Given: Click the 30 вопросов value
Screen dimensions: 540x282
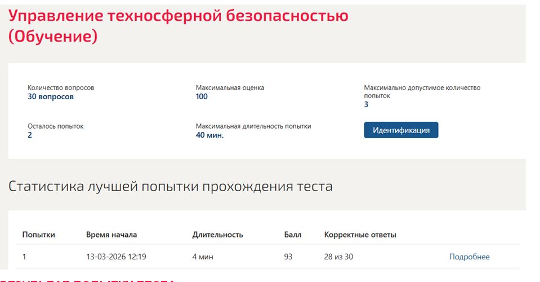Looking at the screenshot, I should (51, 96).
